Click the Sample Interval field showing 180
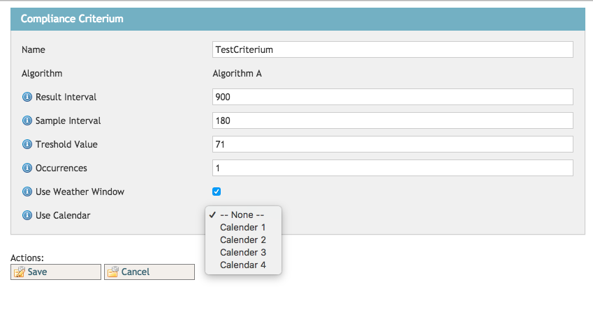 tap(393, 120)
